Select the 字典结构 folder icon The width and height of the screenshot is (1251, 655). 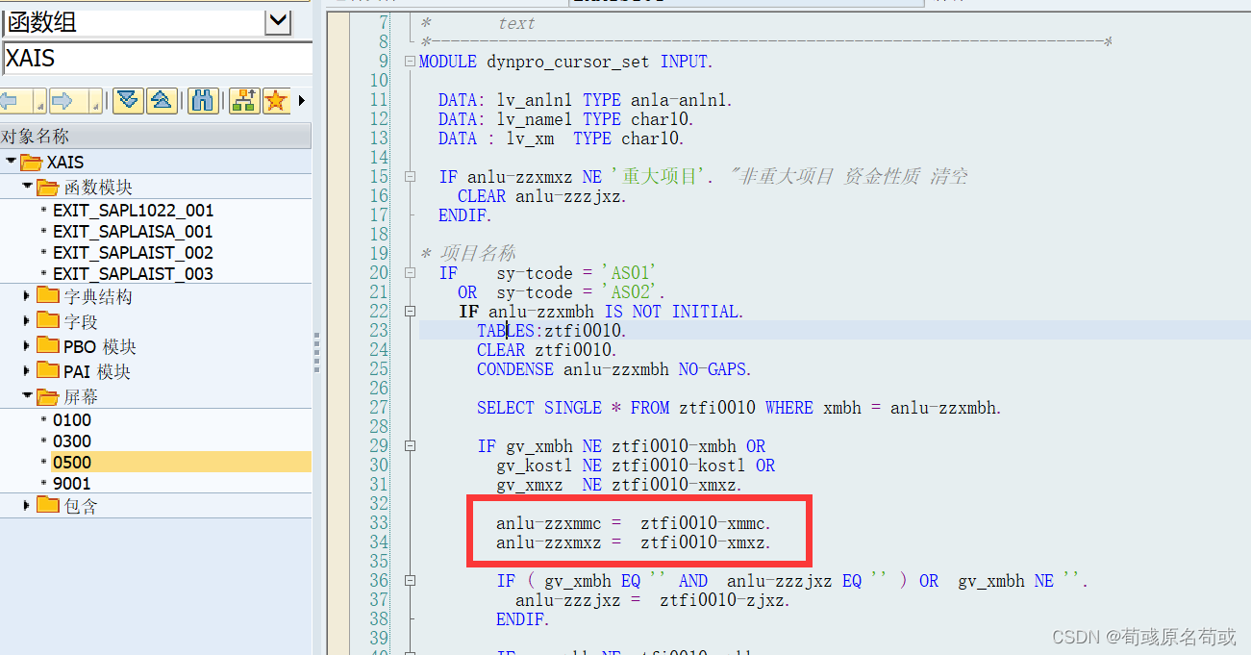48,295
